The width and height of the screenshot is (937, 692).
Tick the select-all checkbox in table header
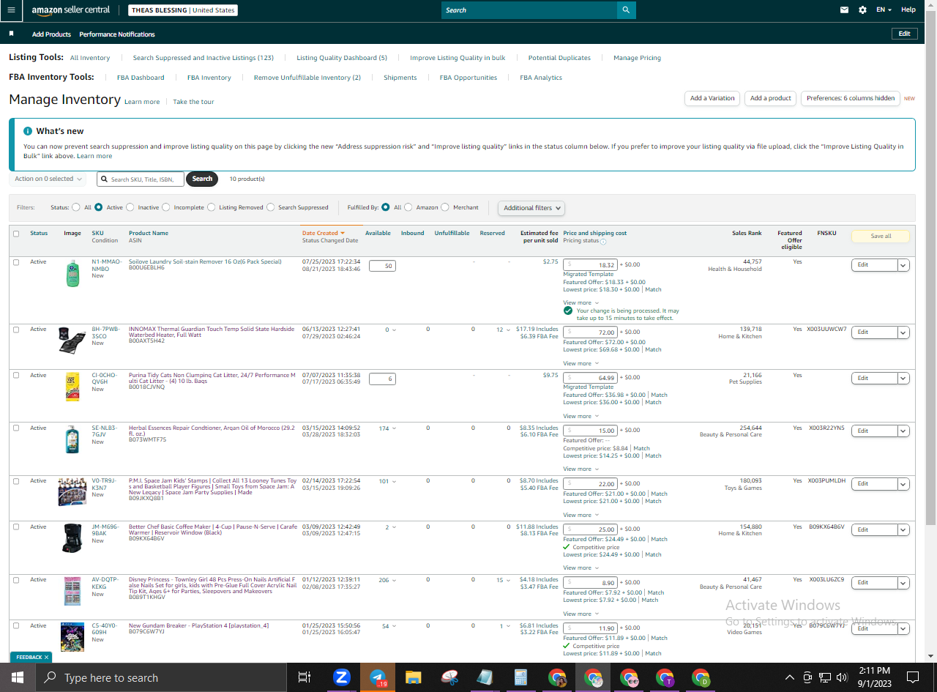coord(16,234)
